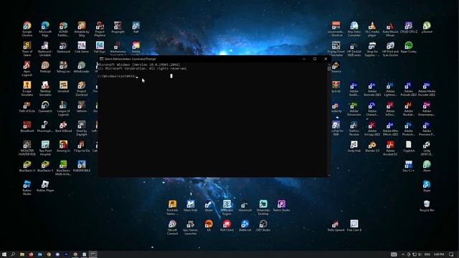The width and height of the screenshot is (459, 258).
Task: Select the CPUID CPU-Z desktop icon
Action: point(408,27)
